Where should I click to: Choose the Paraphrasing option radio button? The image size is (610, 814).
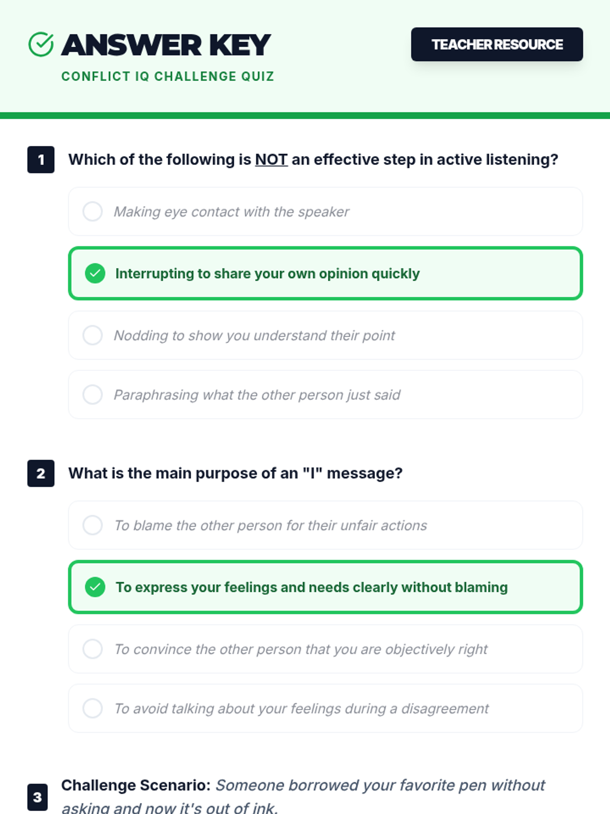click(x=93, y=394)
